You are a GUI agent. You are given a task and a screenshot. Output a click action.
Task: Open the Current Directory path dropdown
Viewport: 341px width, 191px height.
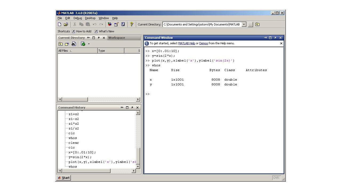coord(244,24)
